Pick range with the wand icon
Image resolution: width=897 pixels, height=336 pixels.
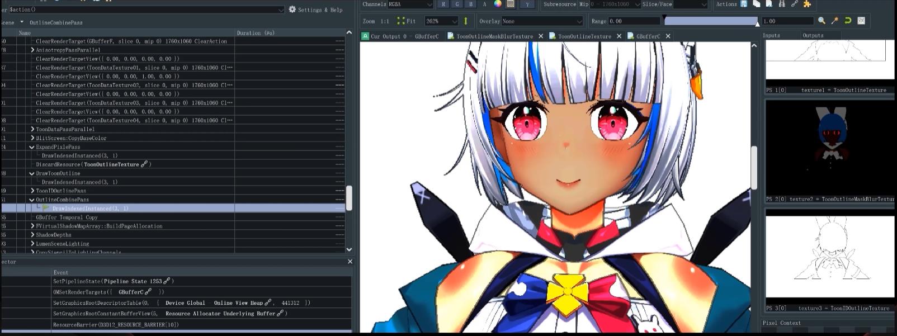(x=835, y=21)
